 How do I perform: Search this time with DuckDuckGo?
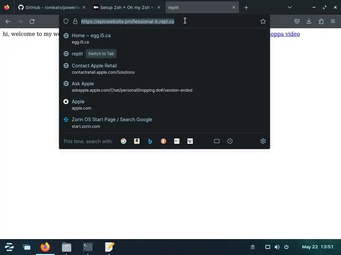pyautogui.click(x=163, y=141)
